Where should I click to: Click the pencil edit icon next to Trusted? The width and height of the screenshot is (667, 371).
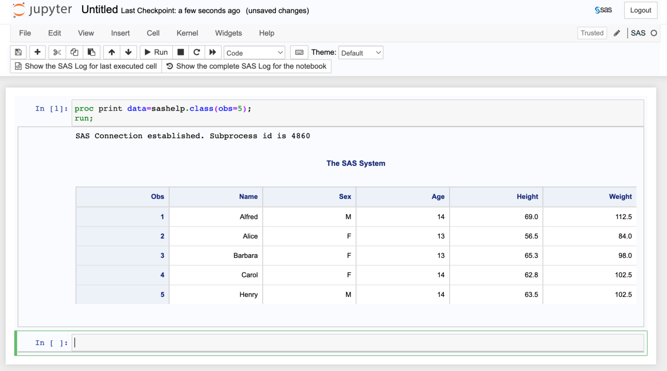[x=617, y=33]
